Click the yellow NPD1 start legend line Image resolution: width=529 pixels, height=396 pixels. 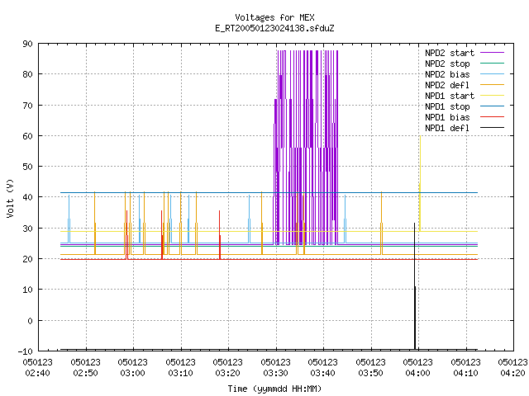tap(492, 96)
